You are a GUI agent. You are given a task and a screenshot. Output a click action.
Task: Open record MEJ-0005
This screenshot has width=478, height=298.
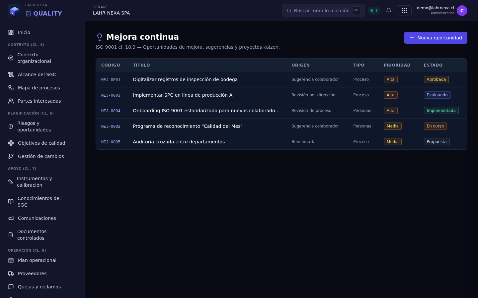(x=111, y=142)
